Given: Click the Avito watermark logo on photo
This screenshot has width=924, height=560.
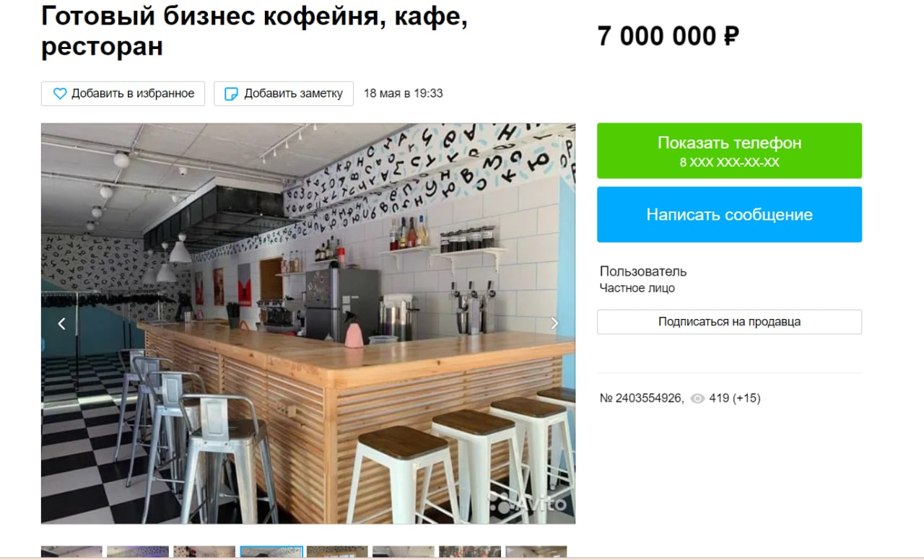Looking at the screenshot, I should (x=528, y=503).
